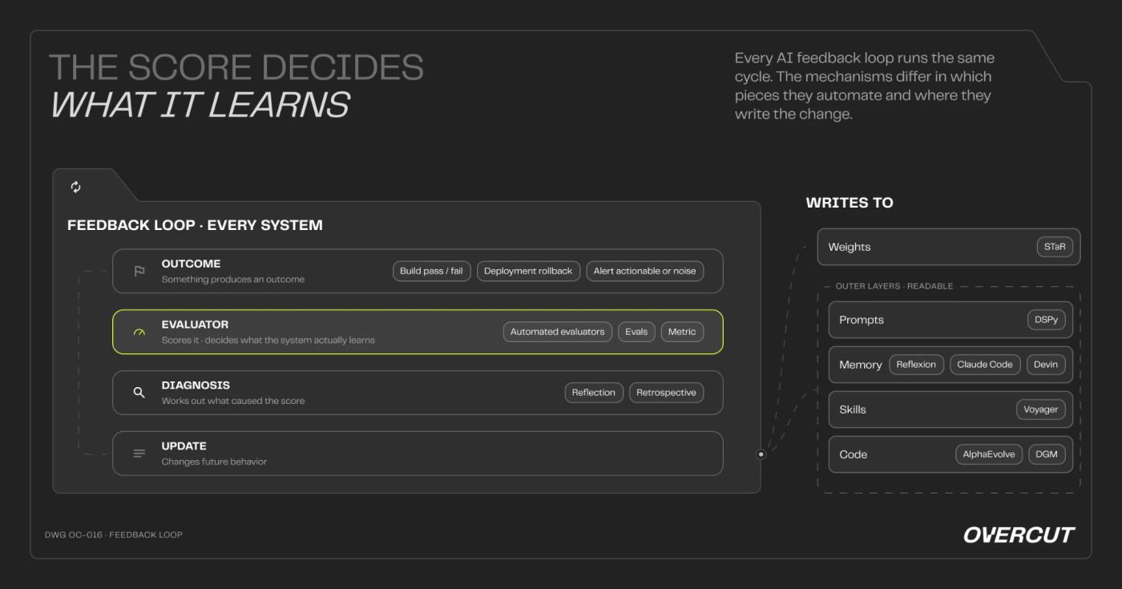The image size is (1122, 589).
Task: Click the Voyager tag in Skills
Action: click(x=1041, y=409)
